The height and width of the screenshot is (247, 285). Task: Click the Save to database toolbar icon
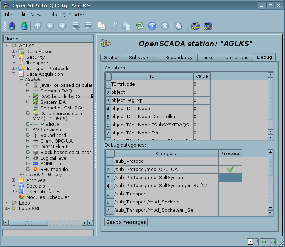[x=24, y=26]
